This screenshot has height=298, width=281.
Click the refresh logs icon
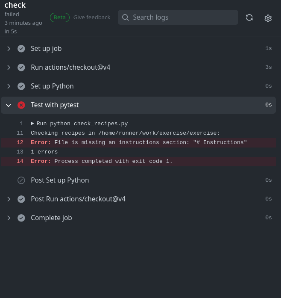pos(249,18)
